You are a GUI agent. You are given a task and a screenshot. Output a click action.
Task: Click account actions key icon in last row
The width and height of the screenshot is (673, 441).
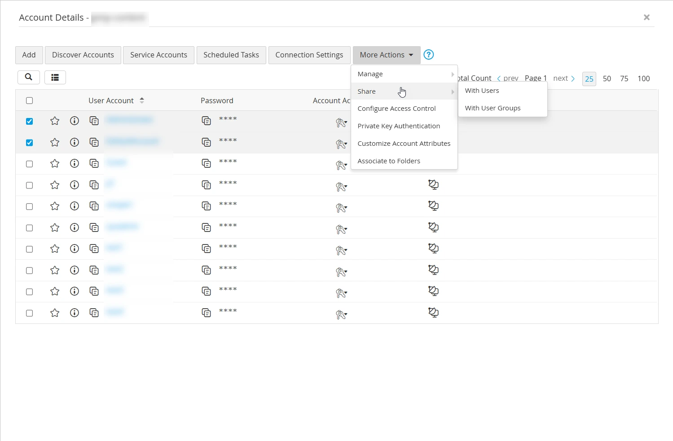click(341, 315)
